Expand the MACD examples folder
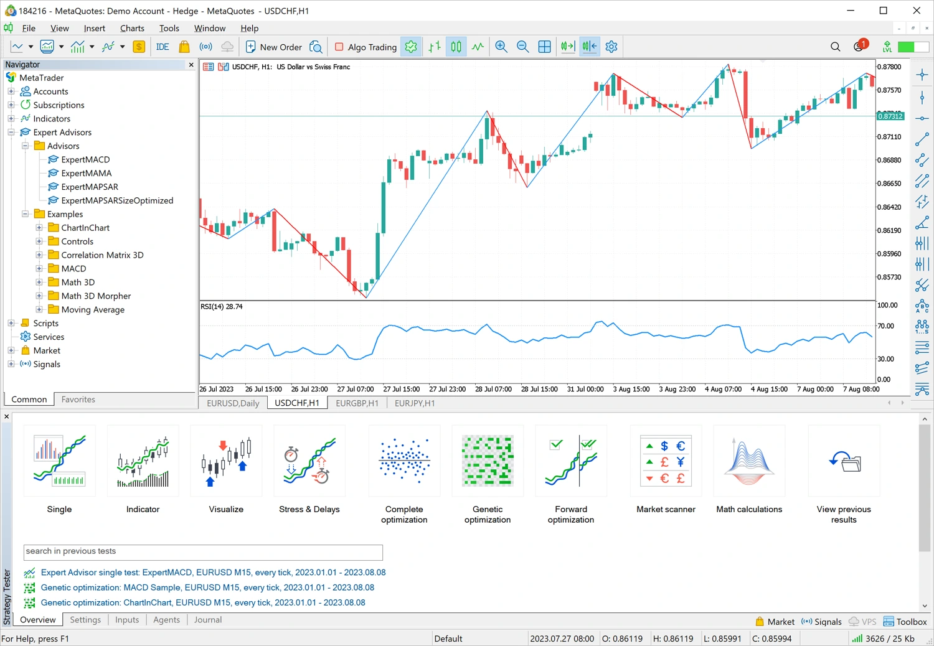 pos(39,269)
